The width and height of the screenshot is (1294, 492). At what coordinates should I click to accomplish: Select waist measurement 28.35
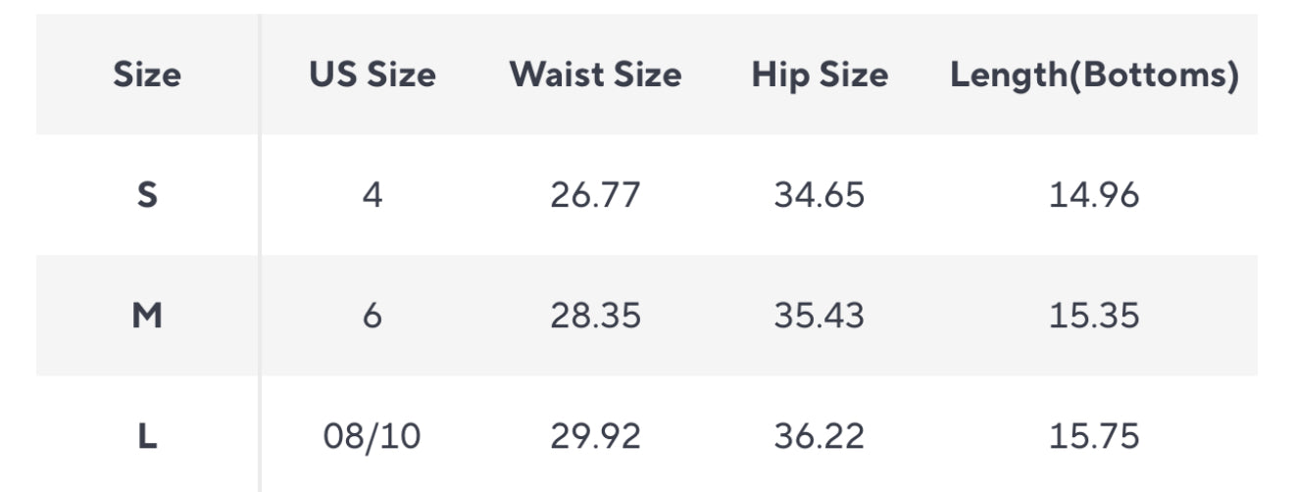coord(595,316)
